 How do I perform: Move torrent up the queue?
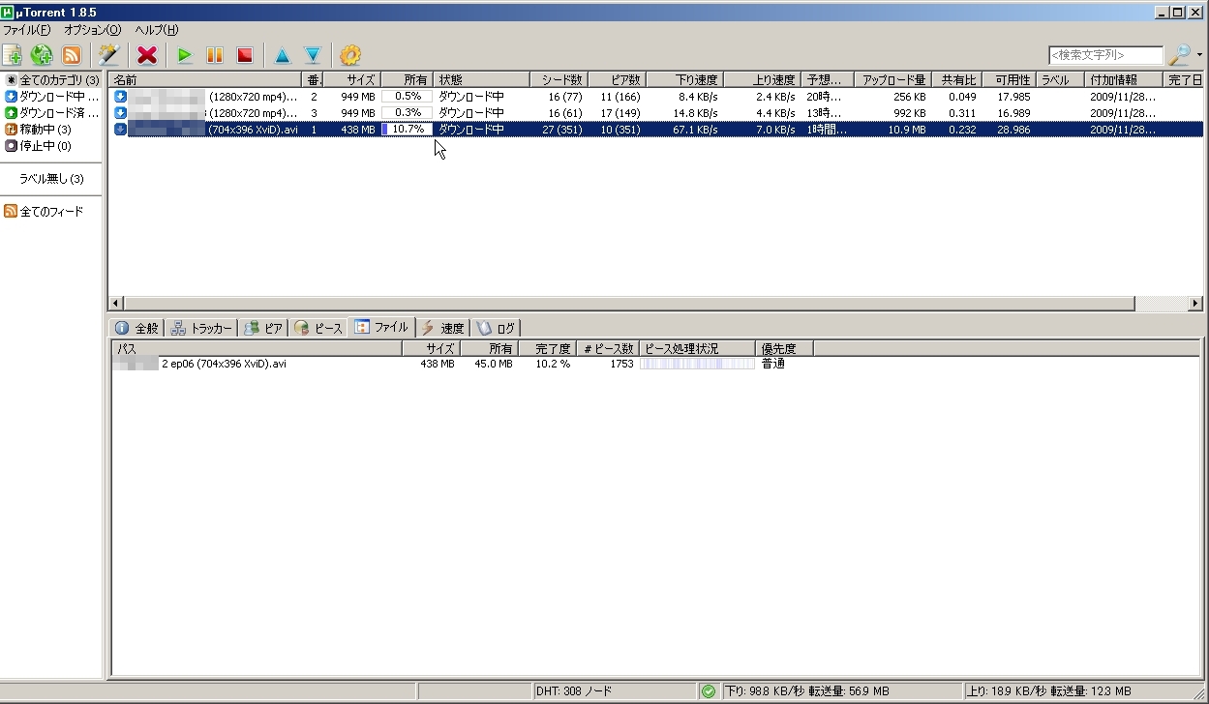(283, 55)
